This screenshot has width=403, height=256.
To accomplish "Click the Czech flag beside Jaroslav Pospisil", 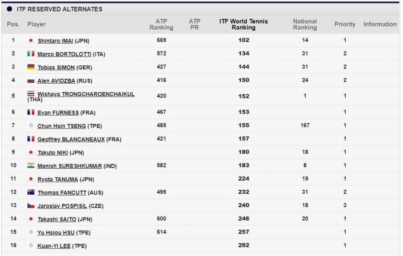I will 31,206.
